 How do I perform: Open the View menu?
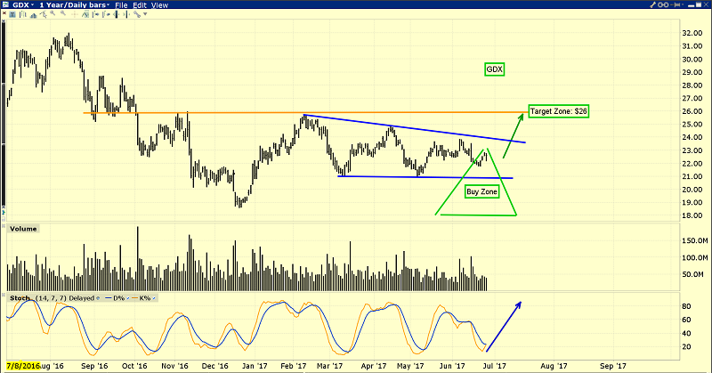click(159, 5)
